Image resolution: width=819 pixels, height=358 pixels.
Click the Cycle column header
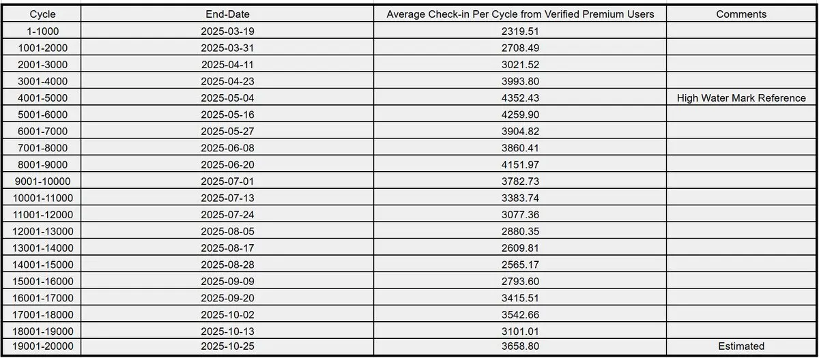pos(42,14)
